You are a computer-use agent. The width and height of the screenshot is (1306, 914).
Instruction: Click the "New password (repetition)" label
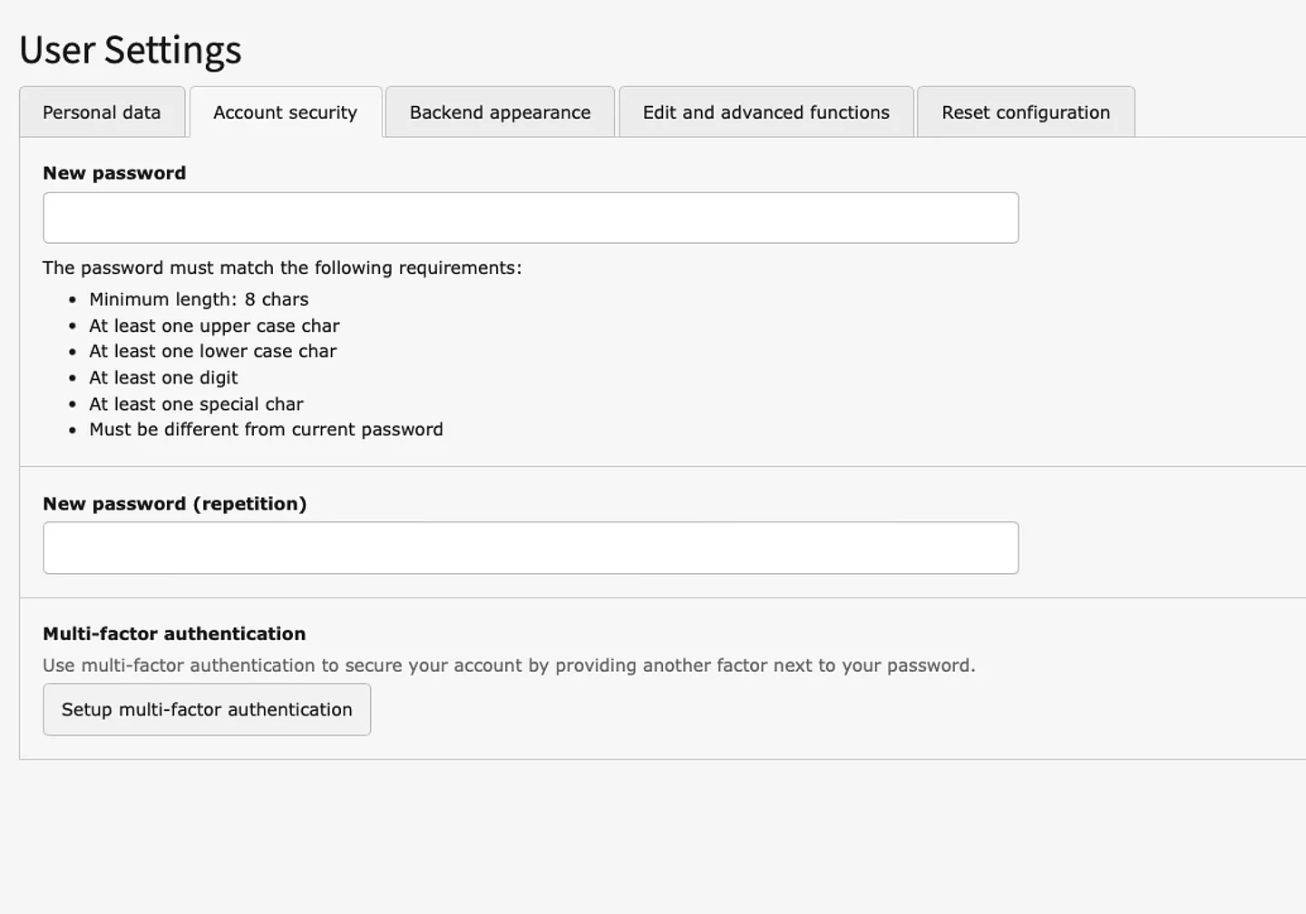pyautogui.click(x=174, y=504)
